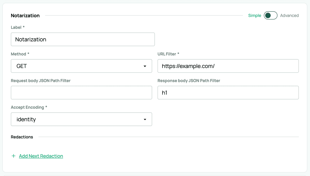
Task: Click the caret arrow in the Method dropdown
Action: pos(145,66)
